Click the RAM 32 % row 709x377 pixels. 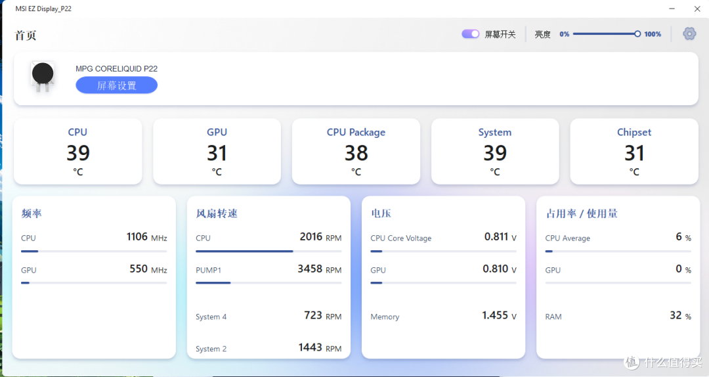[618, 316]
